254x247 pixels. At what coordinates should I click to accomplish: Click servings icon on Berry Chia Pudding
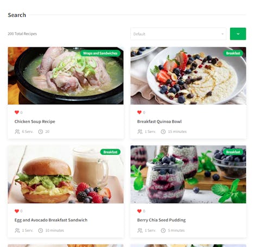pyautogui.click(x=140, y=230)
